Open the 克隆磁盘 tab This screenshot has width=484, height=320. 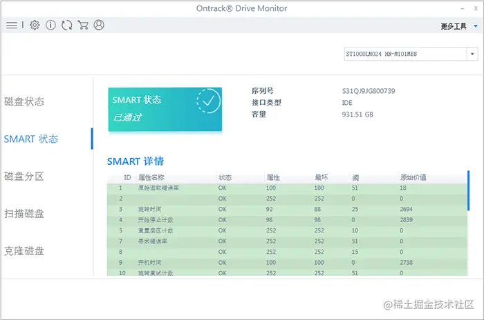click(24, 251)
